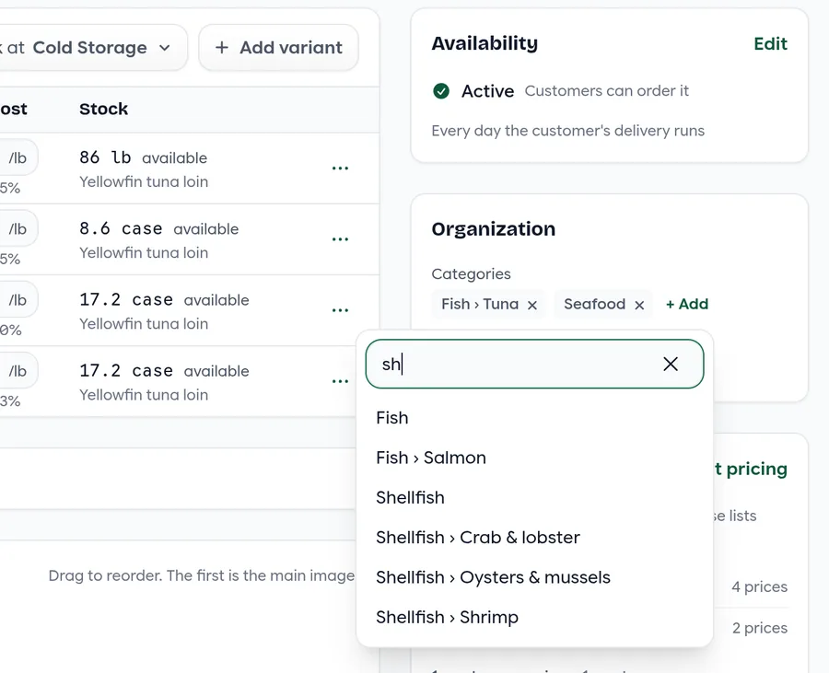Click the 86 lb stock value
829x673 pixels.
pos(105,157)
